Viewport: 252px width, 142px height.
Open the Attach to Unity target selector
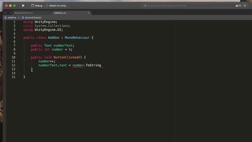point(56,6)
